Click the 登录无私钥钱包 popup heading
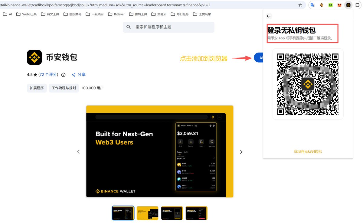Image resolution: width=363 pixels, height=224 pixels. coord(292,30)
